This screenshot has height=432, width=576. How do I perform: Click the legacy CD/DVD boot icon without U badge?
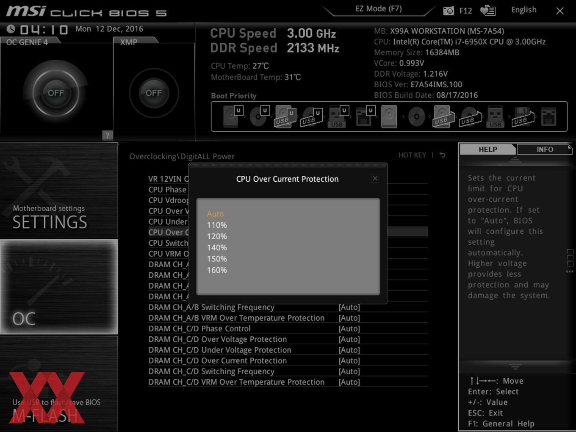[416, 117]
